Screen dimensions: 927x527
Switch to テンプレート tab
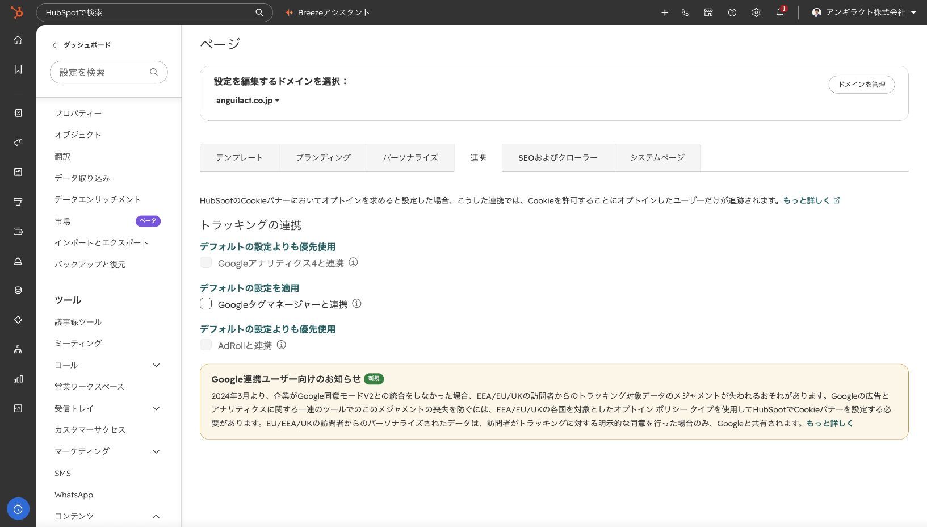[x=240, y=157]
